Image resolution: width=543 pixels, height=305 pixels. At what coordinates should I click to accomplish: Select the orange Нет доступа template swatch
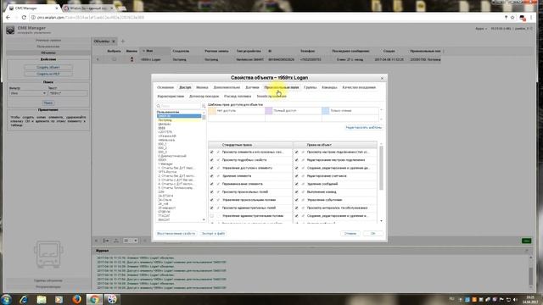212,111
